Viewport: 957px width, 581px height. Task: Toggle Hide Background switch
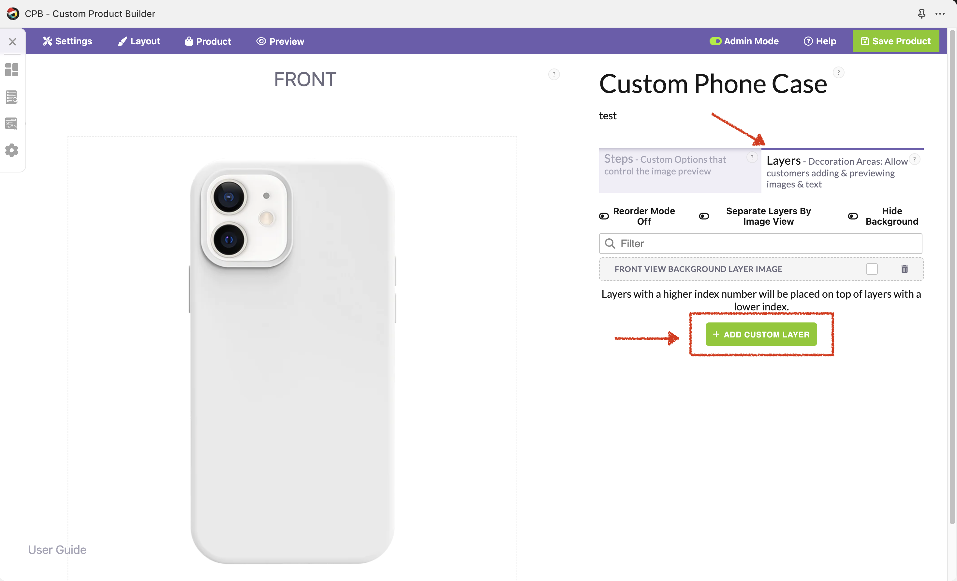pos(852,216)
